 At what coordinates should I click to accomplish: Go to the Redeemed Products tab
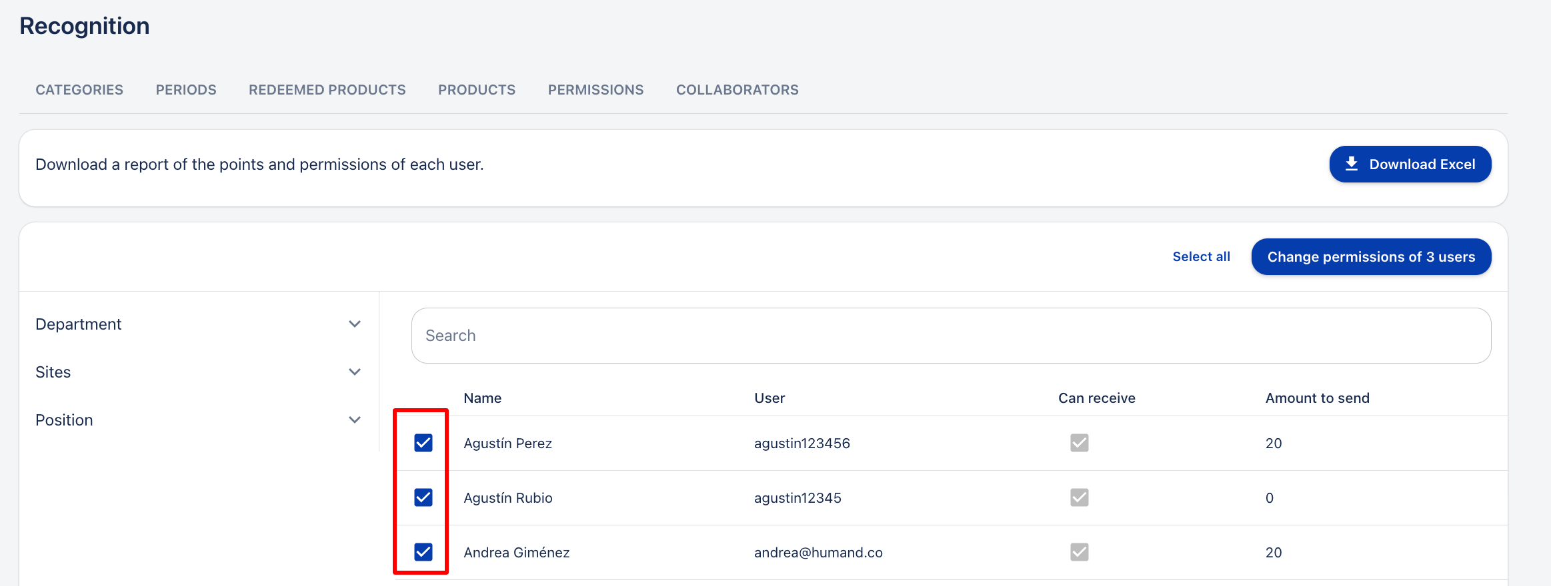(327, 90)
